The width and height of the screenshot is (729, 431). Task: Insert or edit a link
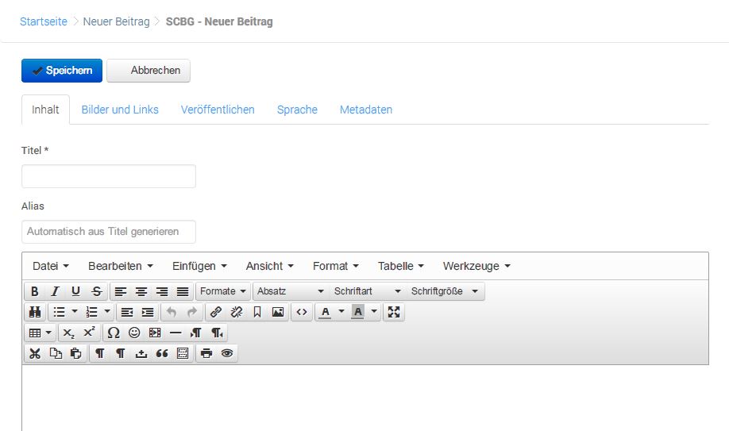pos(216,312)
